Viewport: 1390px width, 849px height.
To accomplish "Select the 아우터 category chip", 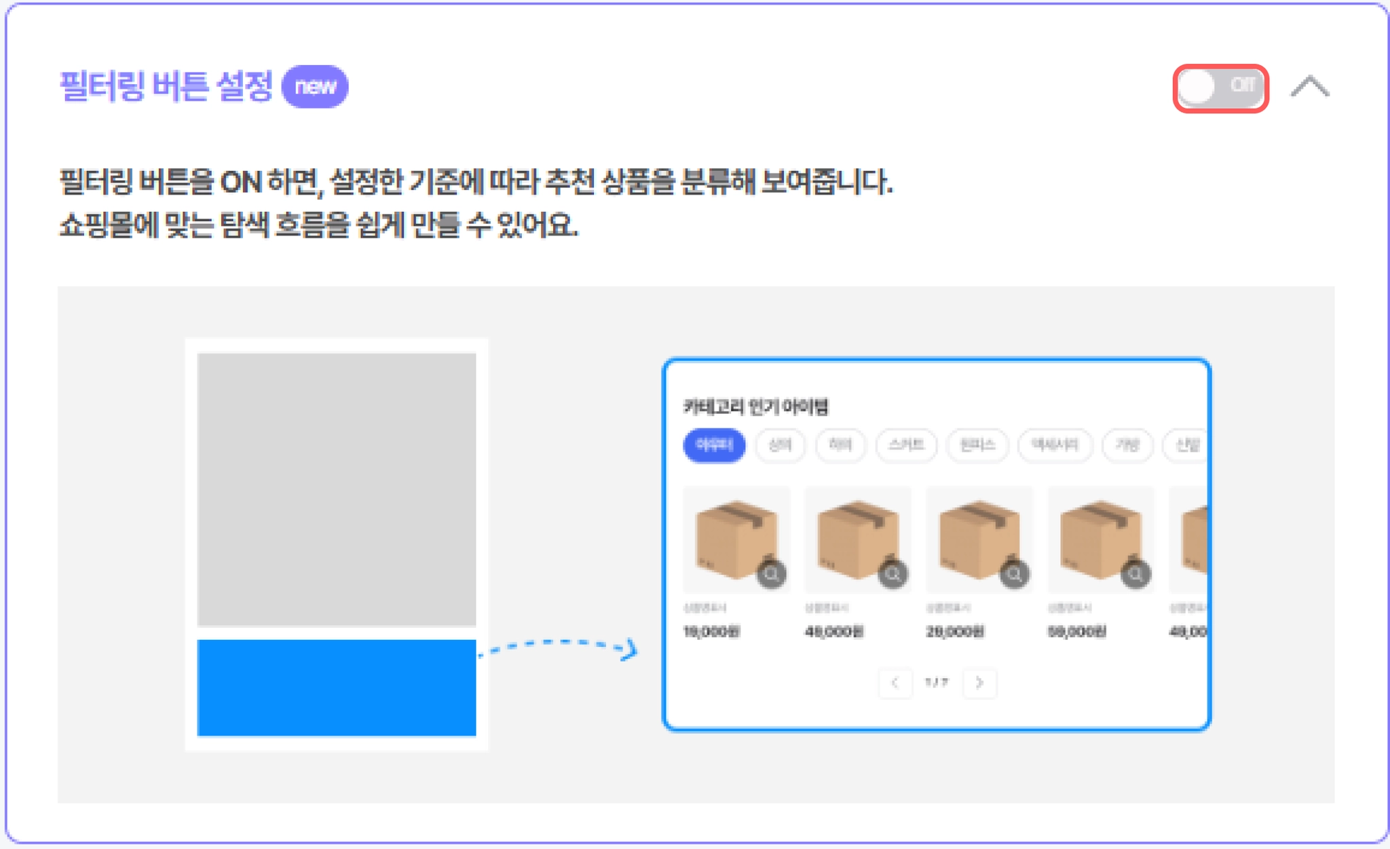I will (x=714, y=445).
